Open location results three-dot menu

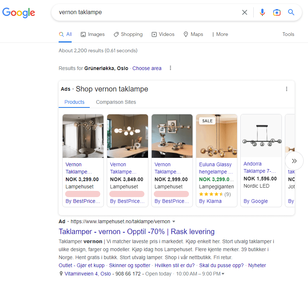point(170,68)
